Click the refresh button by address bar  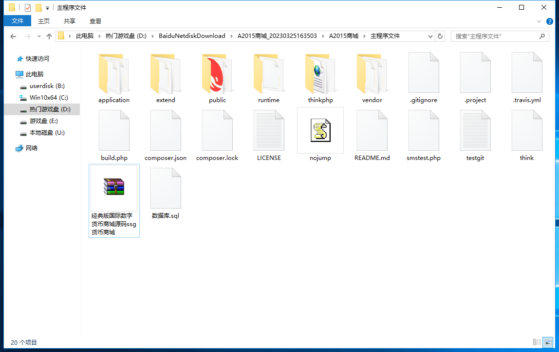pyautogui.click(x=440, y=36)
